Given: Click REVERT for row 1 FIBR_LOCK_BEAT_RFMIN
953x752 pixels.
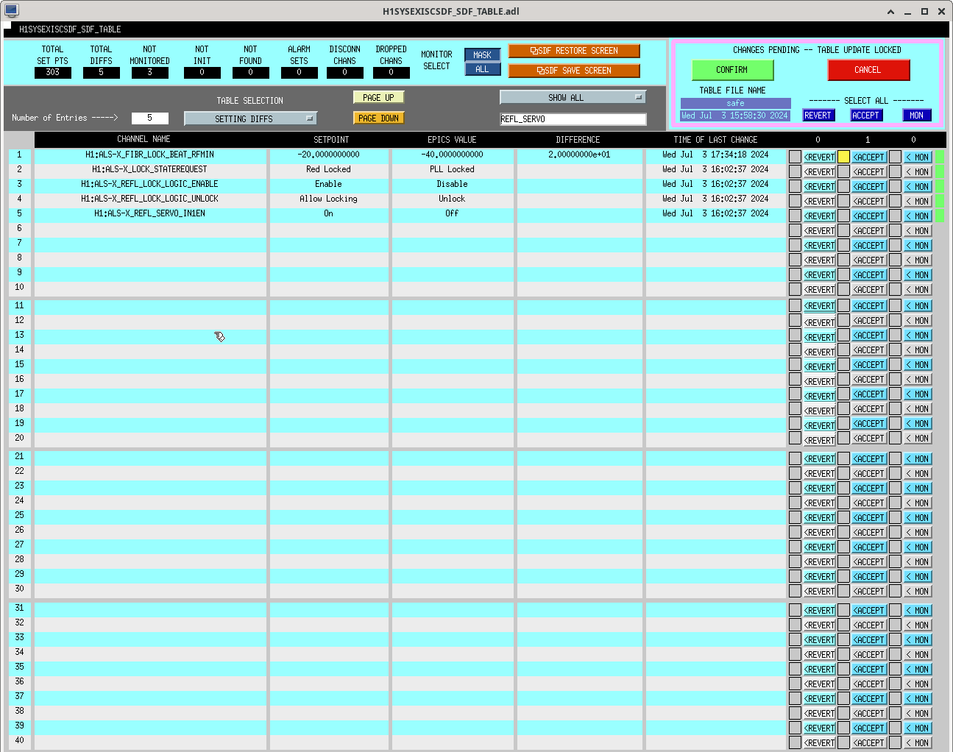Looking at the screenshot, I should coord(819,157).
